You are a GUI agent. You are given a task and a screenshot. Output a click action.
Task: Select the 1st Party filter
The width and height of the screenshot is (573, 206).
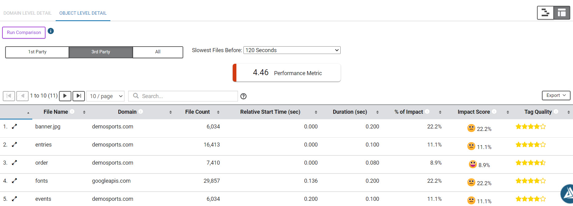tap(37, 52)
